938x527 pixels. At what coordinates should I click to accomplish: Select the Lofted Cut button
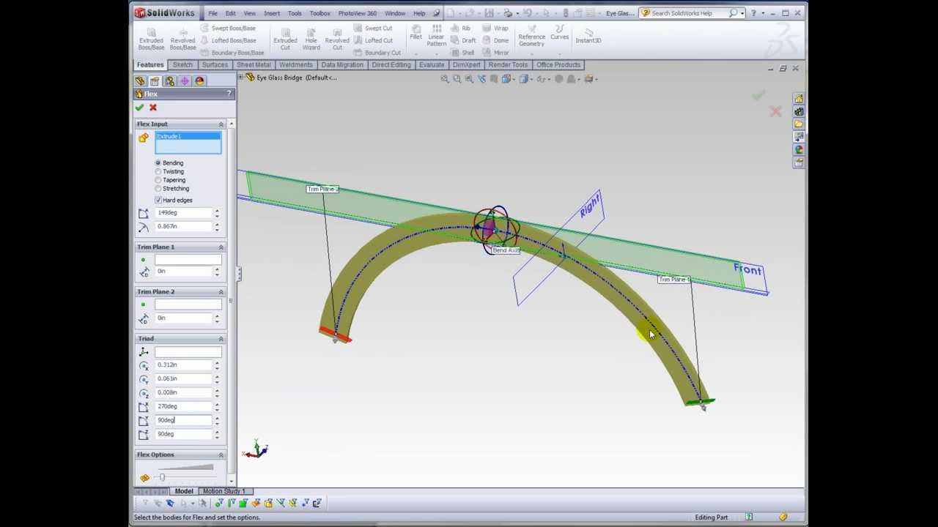point(373,40)
